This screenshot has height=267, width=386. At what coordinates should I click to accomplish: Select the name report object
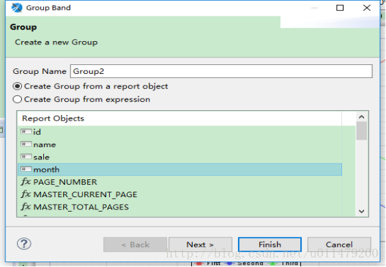[180, 144]
